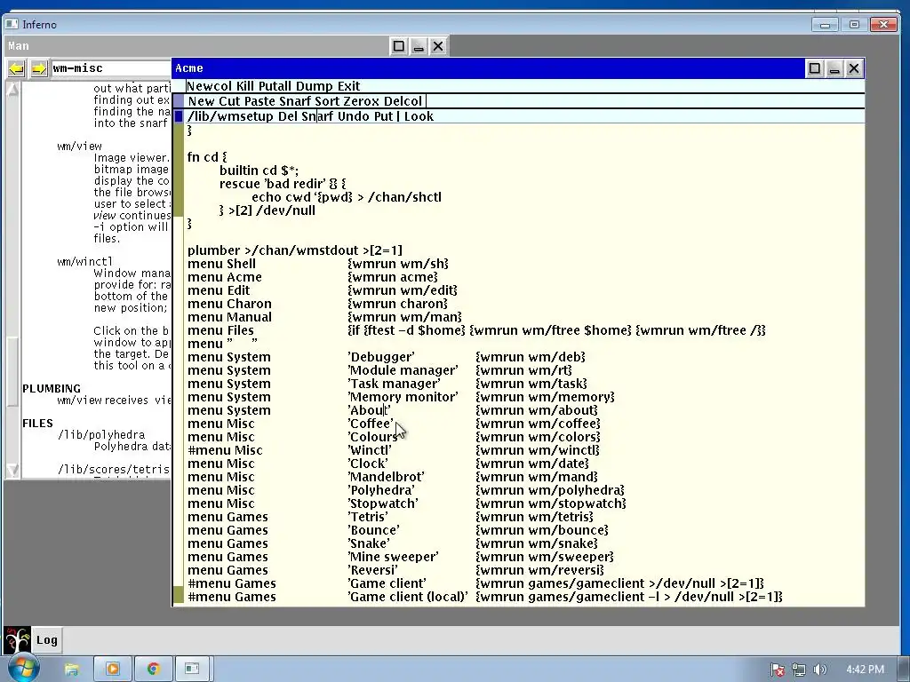Click Newcol in Acme top tag
The height and width of the screenshot is (682, 910).
coord(209,86)
